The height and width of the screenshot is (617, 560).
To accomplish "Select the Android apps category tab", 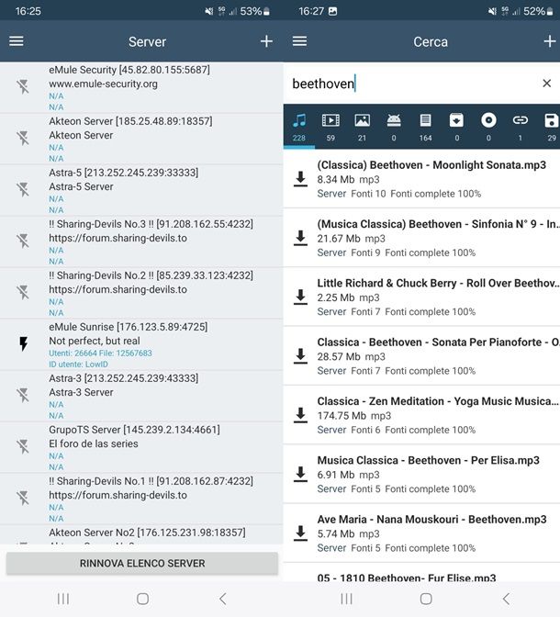I will click(394, 127).
